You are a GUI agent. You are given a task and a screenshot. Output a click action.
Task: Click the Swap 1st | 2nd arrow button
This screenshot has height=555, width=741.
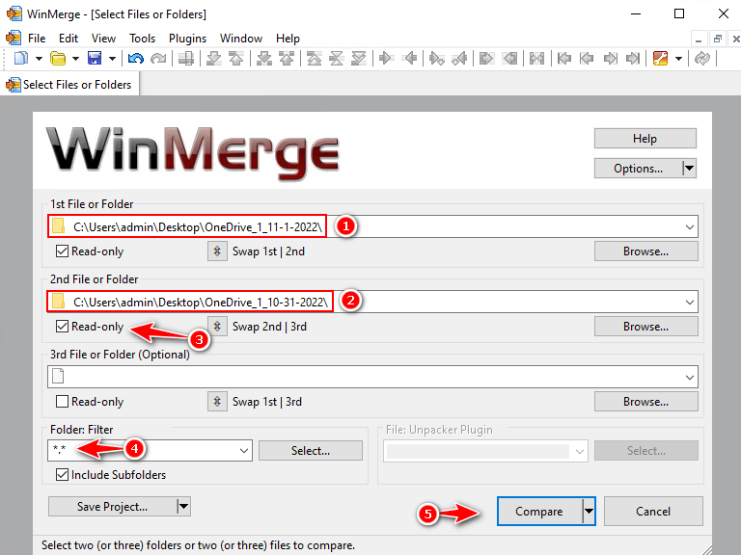pos(217,251)
